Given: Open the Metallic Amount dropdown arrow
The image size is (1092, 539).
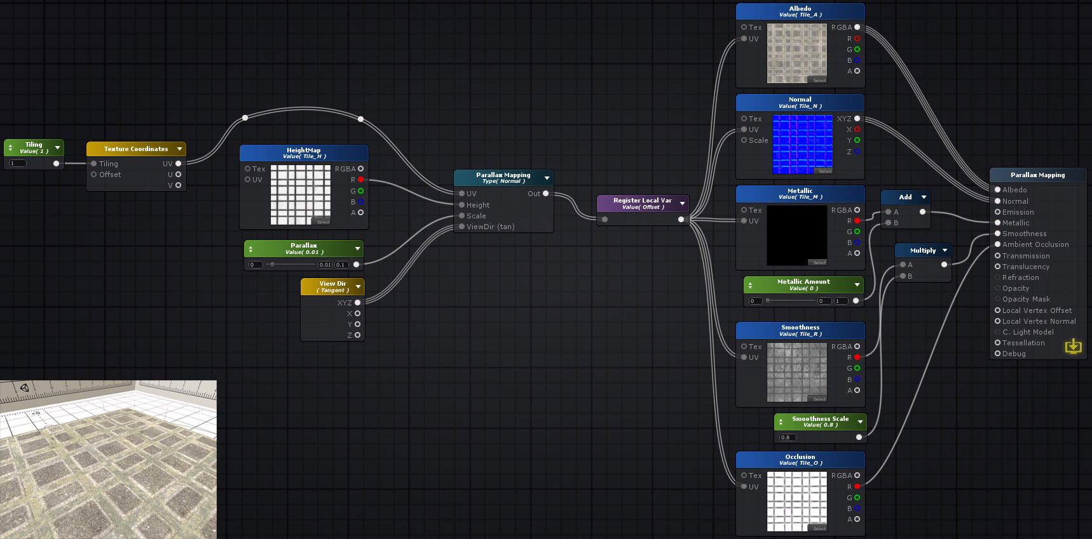Looking at the screenshot, I should pyautogui.click(x=857, y=285).
